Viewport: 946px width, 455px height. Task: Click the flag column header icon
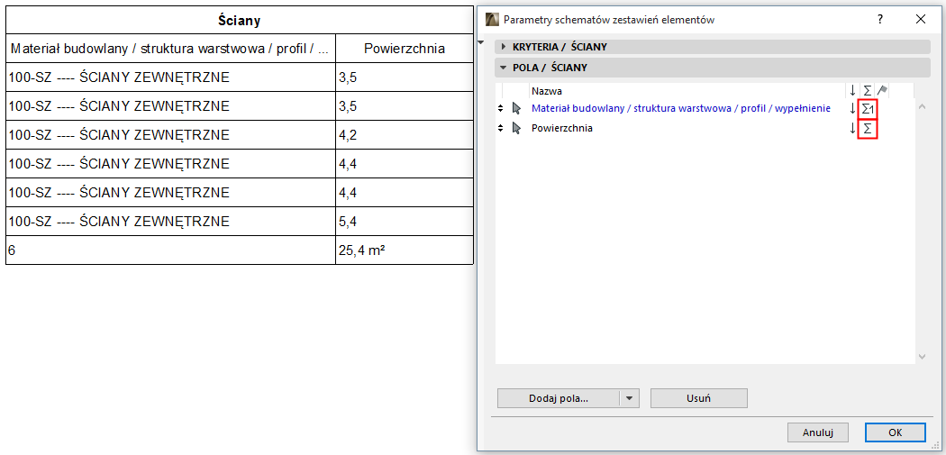click(x=881, y=91)
